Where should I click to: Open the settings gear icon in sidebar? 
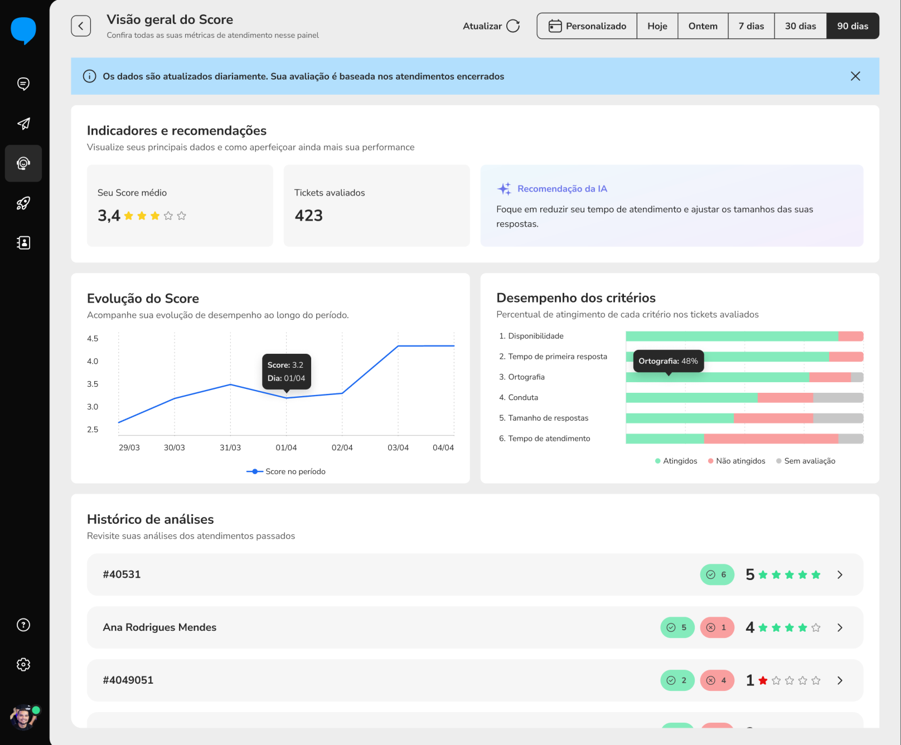click(23, 664)
